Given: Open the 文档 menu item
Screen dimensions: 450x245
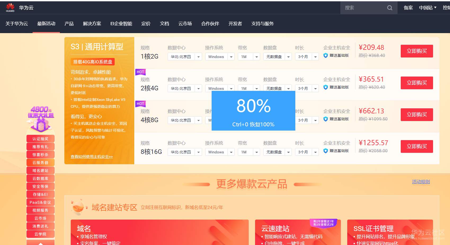Looking at the screenshot, I should pos(164,24).
